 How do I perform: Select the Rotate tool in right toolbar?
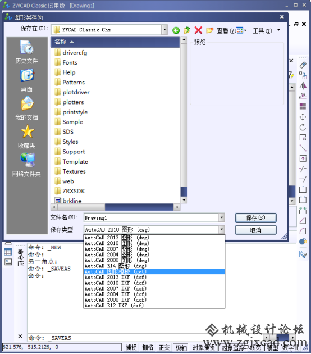303,128
